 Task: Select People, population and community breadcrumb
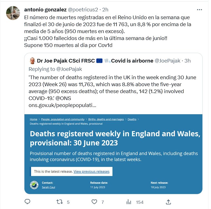62,119
